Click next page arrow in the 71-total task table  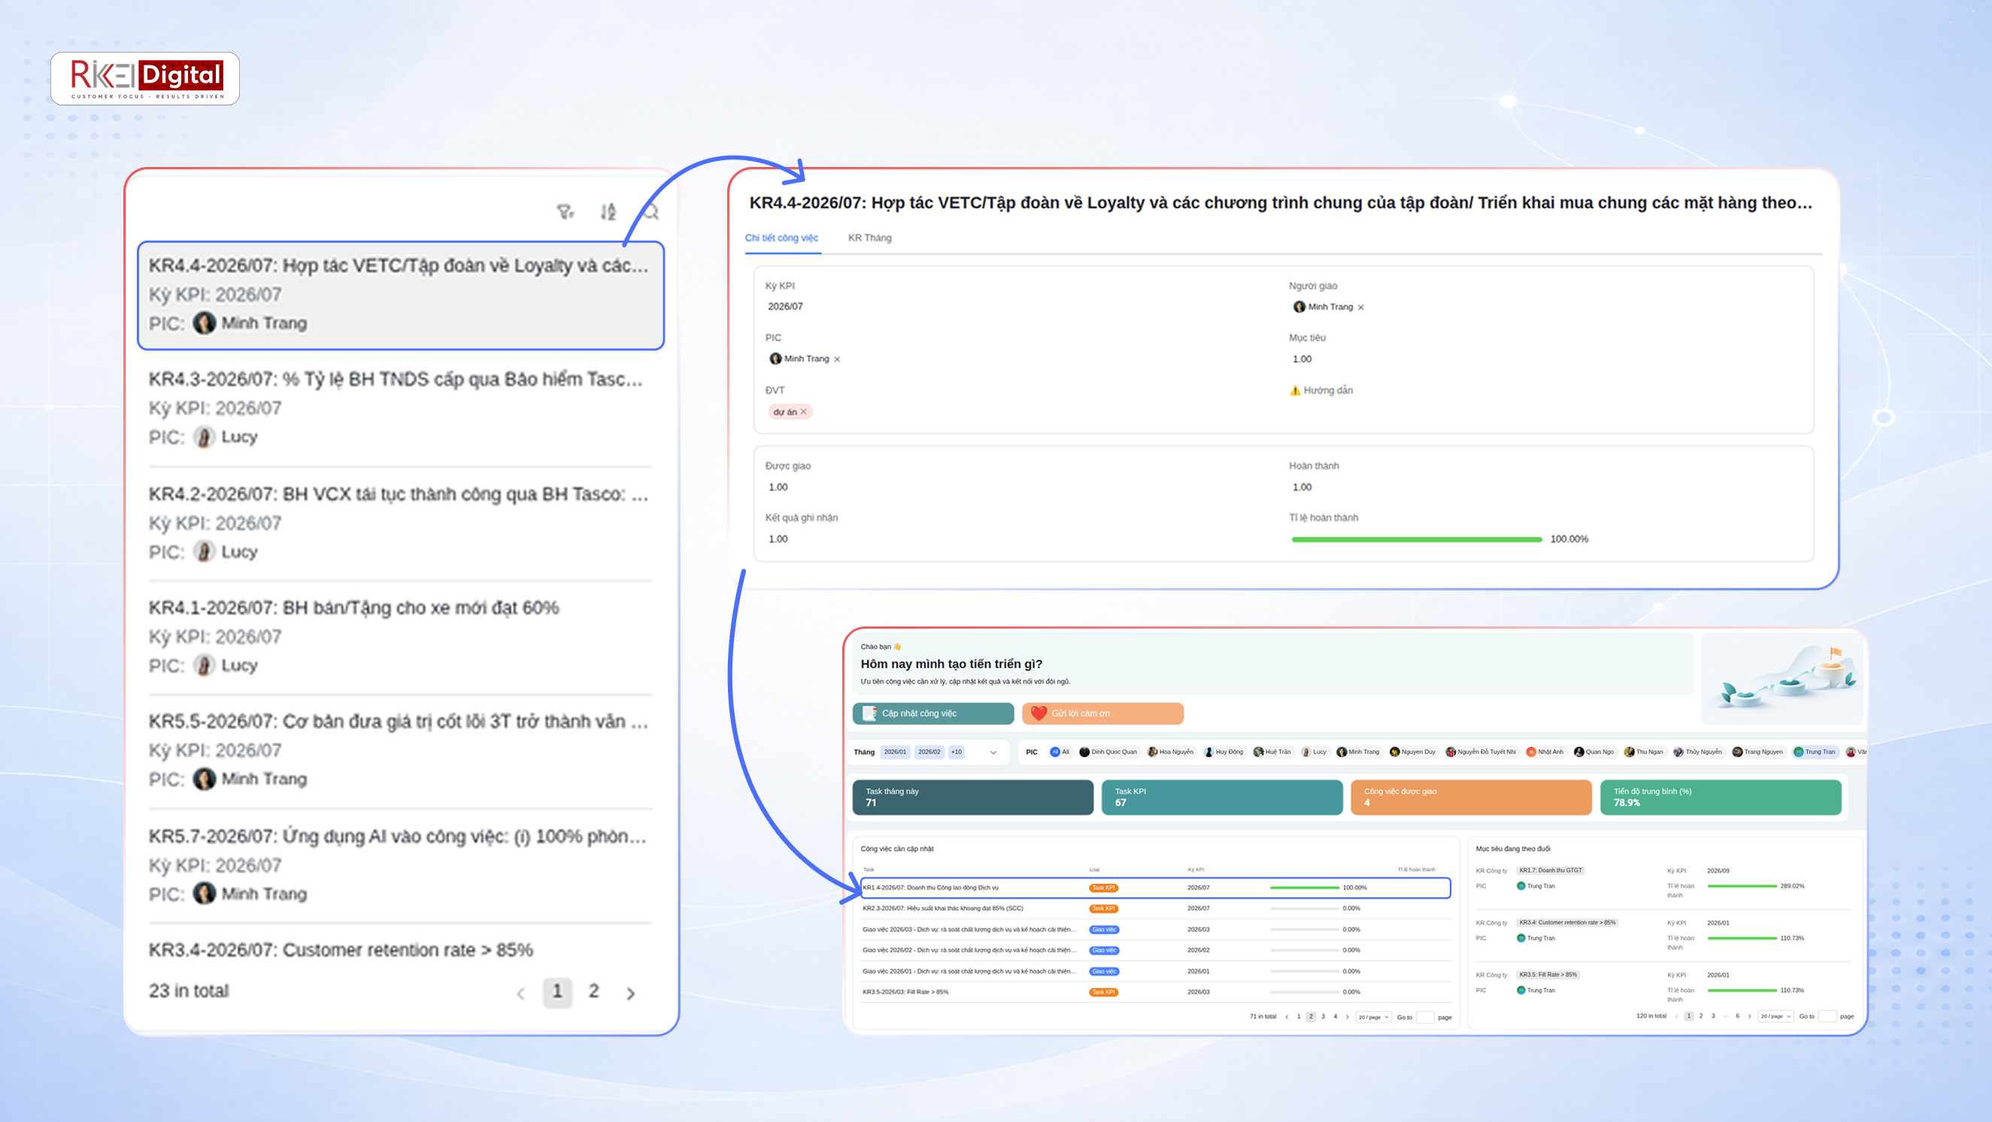click(1347, 1017)
